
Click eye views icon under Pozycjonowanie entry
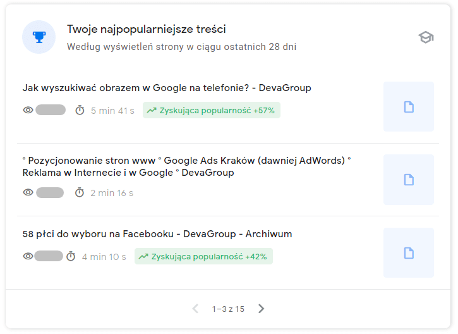(28, 192)
